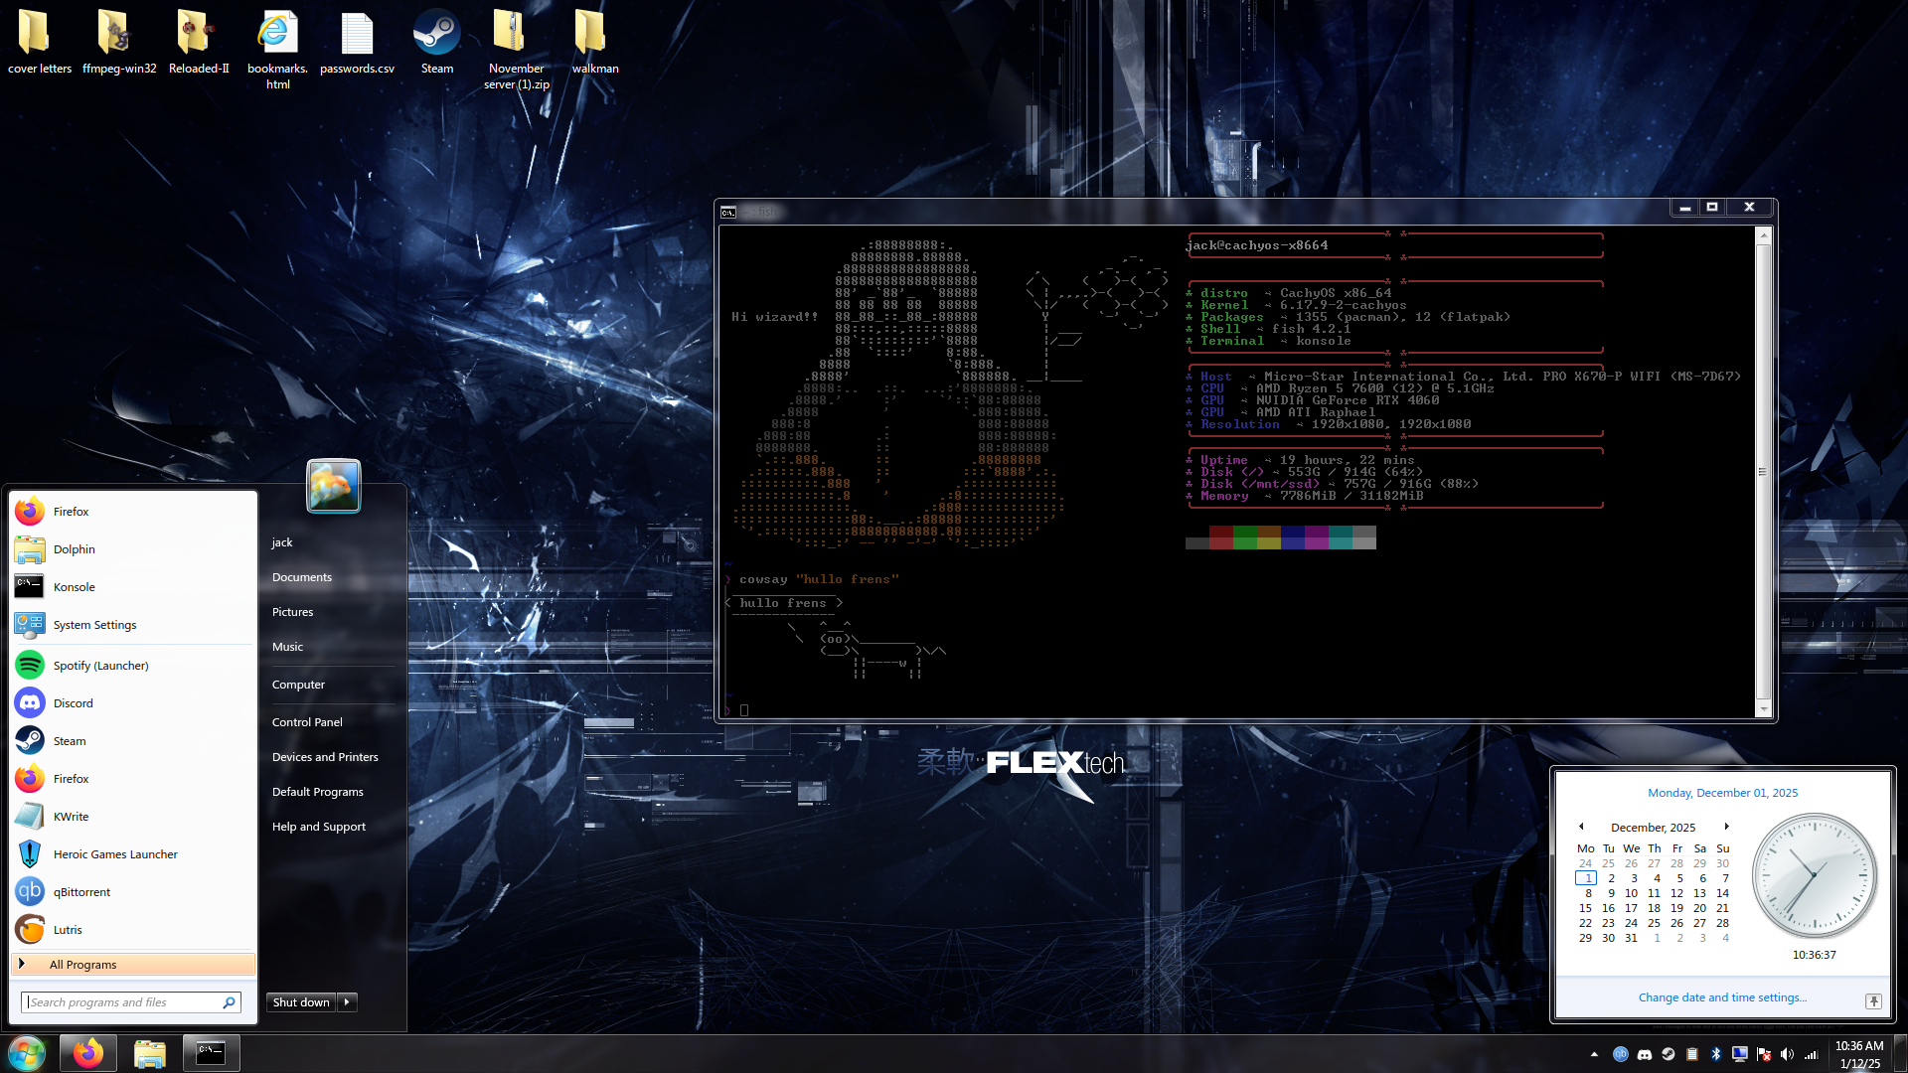This screenshot has width=1908, height=1073.
Task: Open Devices and Printers entry
Action: (325, 757)
